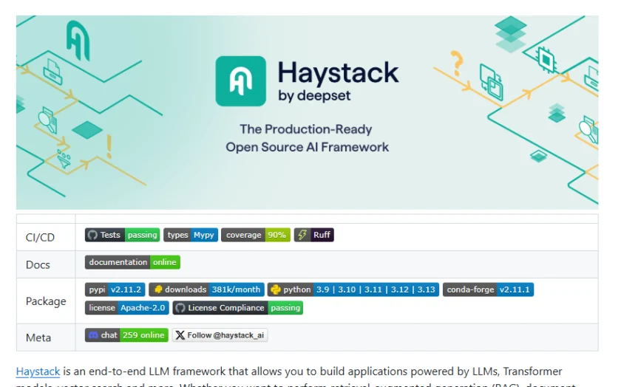Click the Discord icon on chat badge
Screen dimensions: 621x387
(x=93, y=335)
